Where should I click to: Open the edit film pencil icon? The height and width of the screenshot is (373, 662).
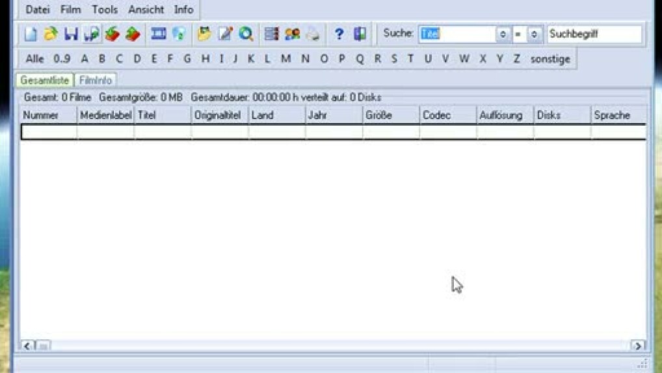click(x=225, y=34)
